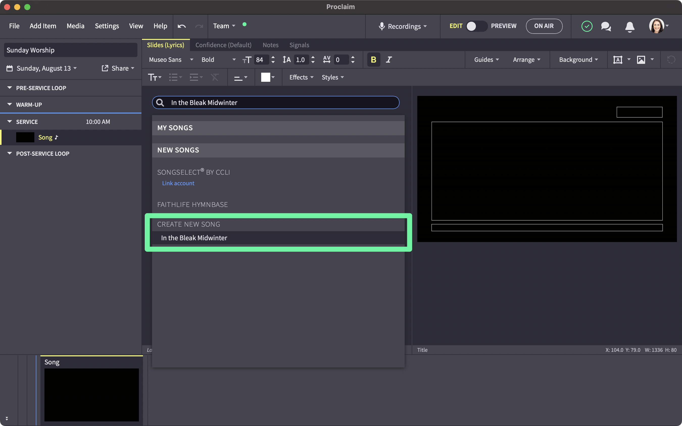Image resolution: width=682 pixels, height=426 pixels.
Task: Select the Slides (Lyrics) tab
Action: [165, 45]
